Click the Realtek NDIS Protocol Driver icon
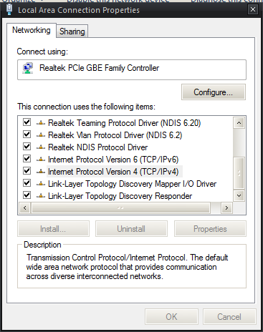Screen dimensions: 263x332 click(41, 147)
